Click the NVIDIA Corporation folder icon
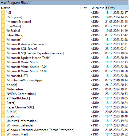129x136 pixels. (3, 94)
